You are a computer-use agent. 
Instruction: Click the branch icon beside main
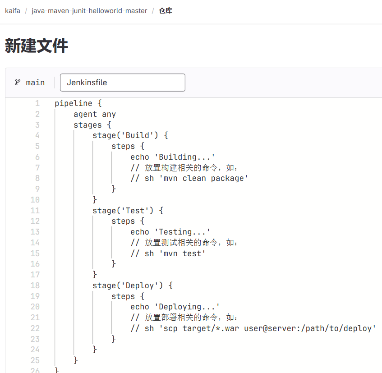click(18, 83)
